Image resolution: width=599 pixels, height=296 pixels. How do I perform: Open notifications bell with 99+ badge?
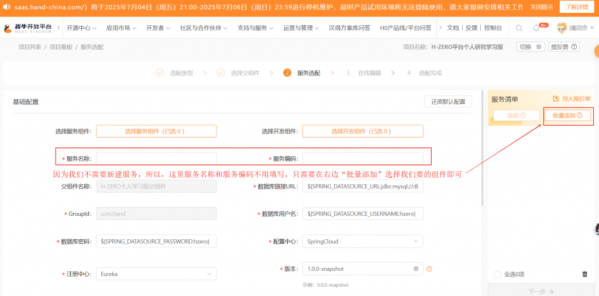(536, 28)
